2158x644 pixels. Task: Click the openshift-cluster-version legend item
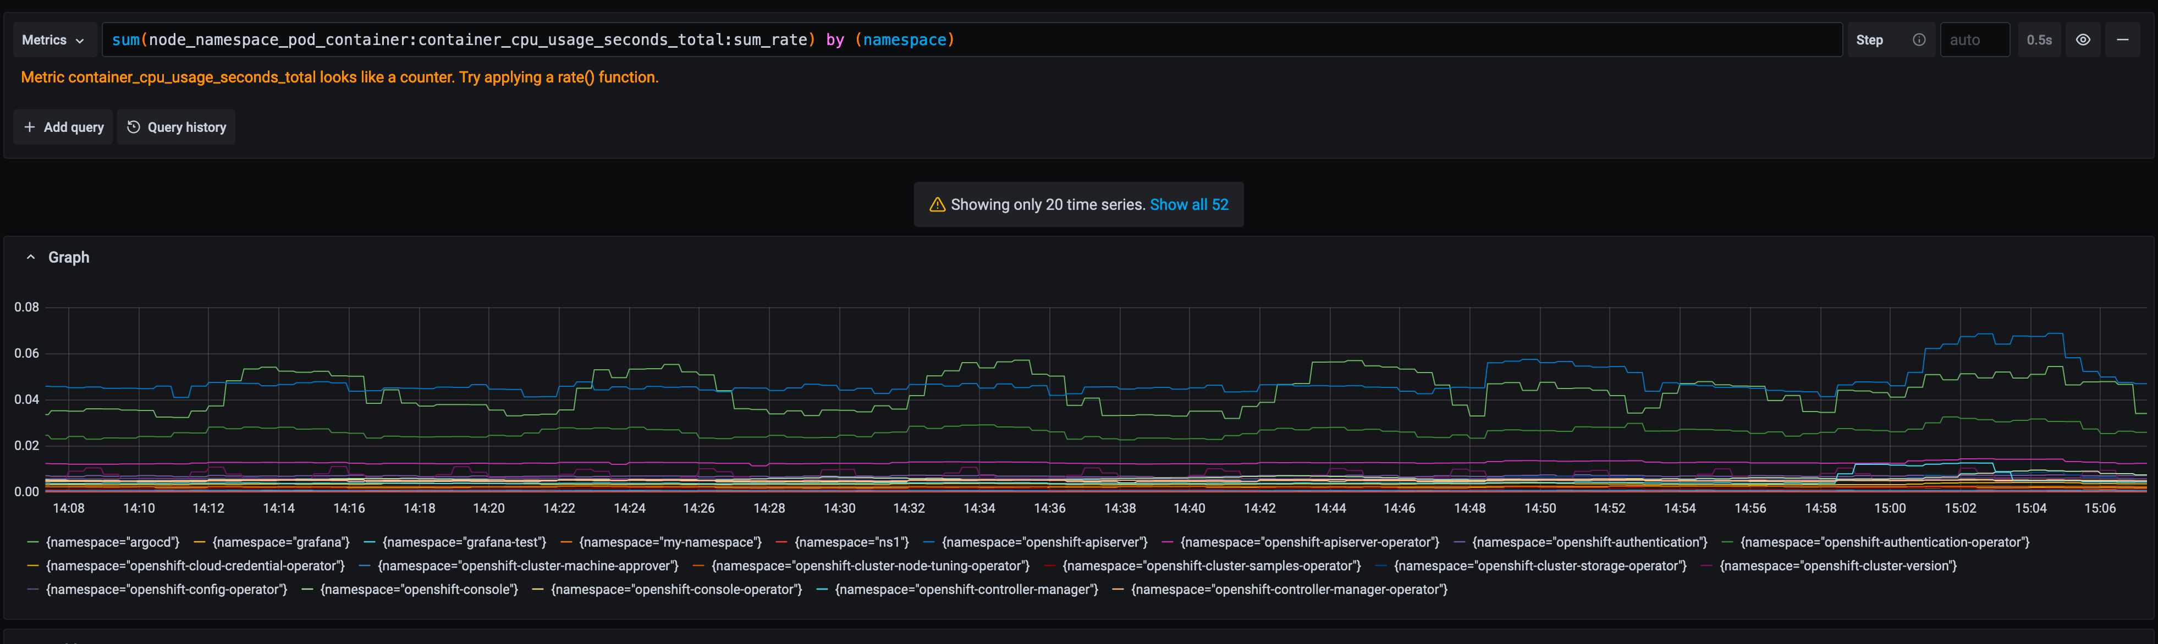pos(1837,566)
